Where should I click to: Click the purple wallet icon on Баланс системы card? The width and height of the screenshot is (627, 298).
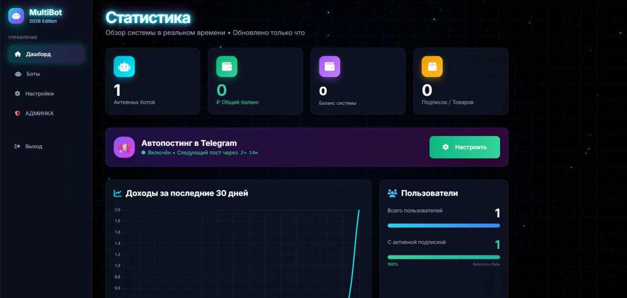click(330, 67)
